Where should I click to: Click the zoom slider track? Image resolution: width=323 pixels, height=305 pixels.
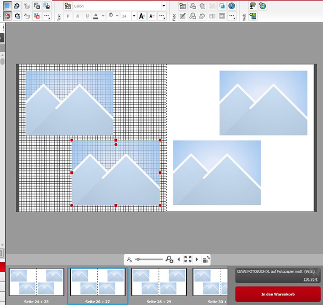150,259
